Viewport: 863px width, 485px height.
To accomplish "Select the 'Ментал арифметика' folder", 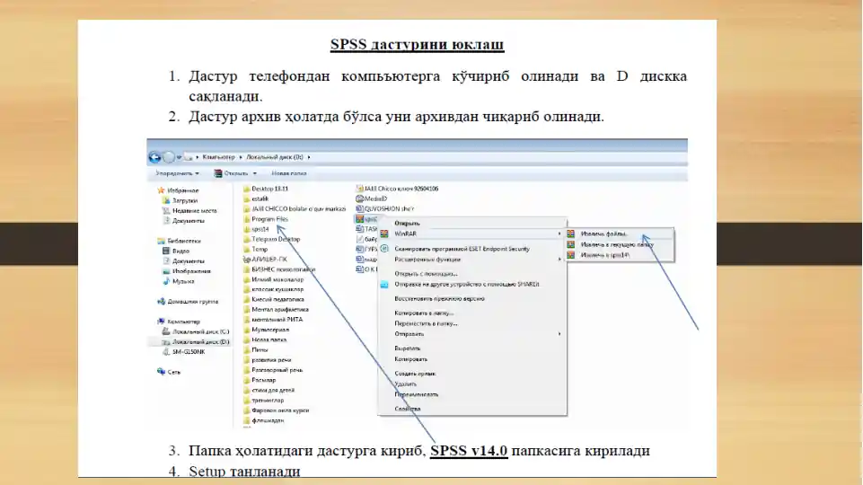I will (x=279, y=309).
